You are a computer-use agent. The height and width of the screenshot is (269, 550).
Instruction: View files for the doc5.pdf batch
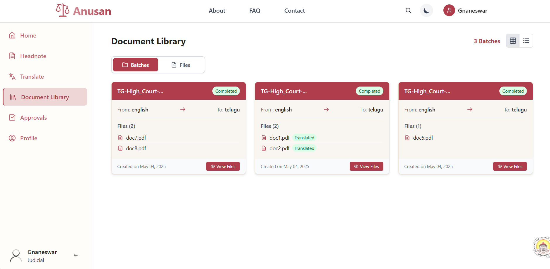point(510,166)
